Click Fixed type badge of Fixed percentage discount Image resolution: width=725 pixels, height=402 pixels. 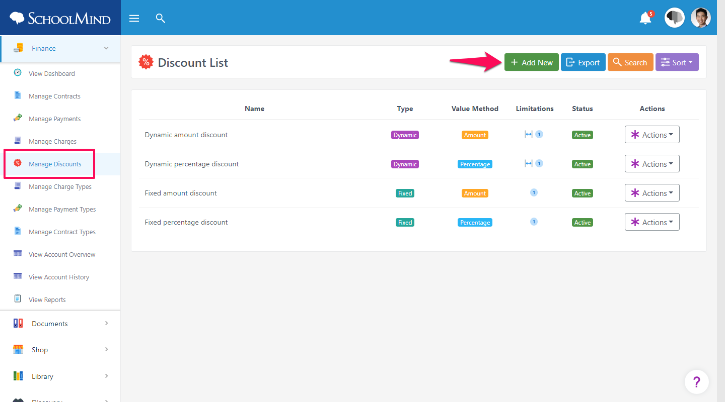coord(405,223)
